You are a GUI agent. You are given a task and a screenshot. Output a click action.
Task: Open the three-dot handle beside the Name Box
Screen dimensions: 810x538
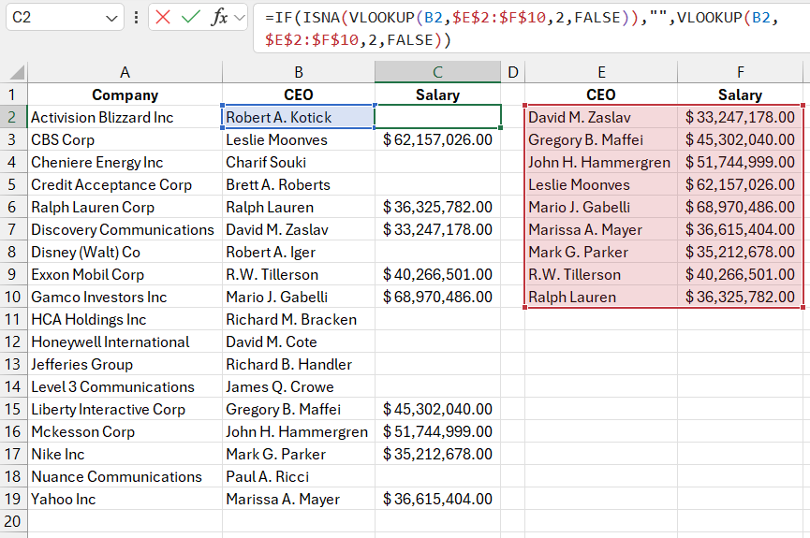pyautogui.click(x=136, y=18)
